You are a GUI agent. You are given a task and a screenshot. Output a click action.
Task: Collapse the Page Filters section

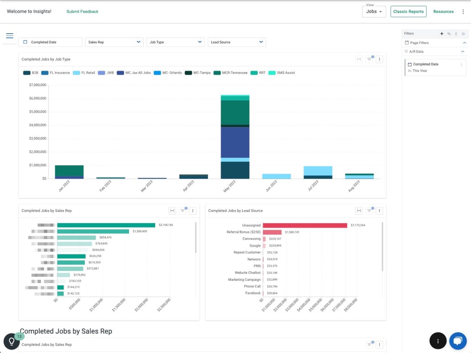point(466,43)
